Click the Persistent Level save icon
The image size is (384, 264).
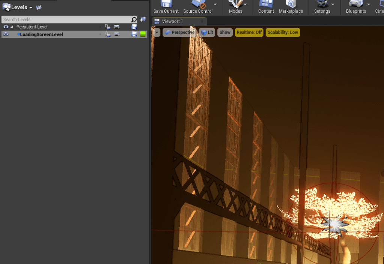134,27
